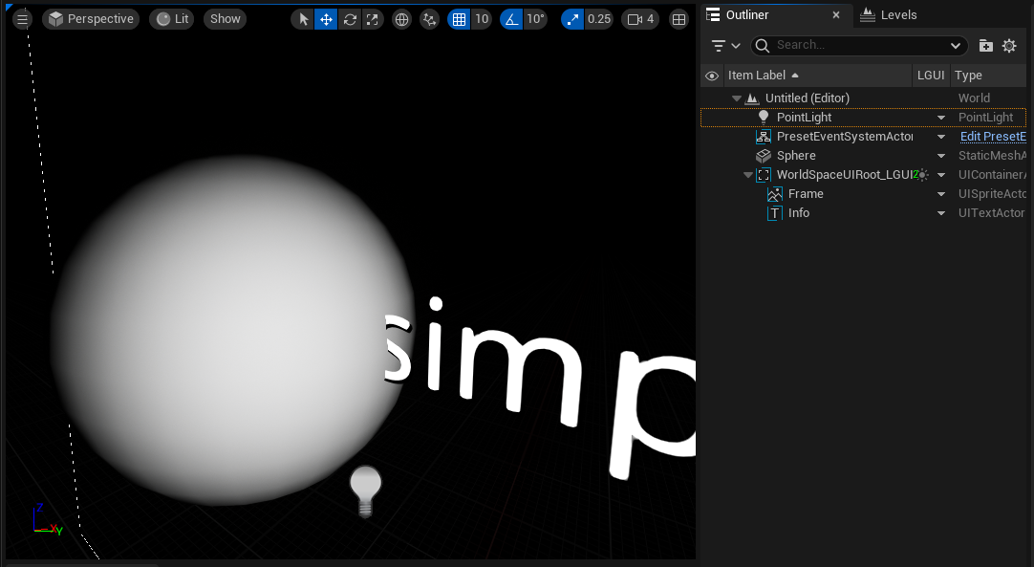Open the Outliner filter dropdown
Image resolution: width=1034 pixels, height=567 pixels.
[x=726, y=45]
